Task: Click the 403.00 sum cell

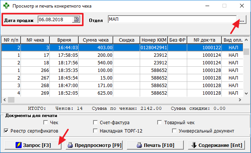Action: coord(96,47)
